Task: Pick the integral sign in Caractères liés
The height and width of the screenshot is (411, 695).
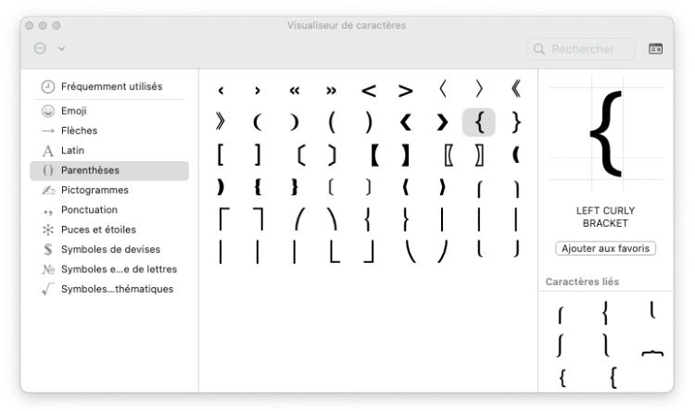Action: [560, 345]
